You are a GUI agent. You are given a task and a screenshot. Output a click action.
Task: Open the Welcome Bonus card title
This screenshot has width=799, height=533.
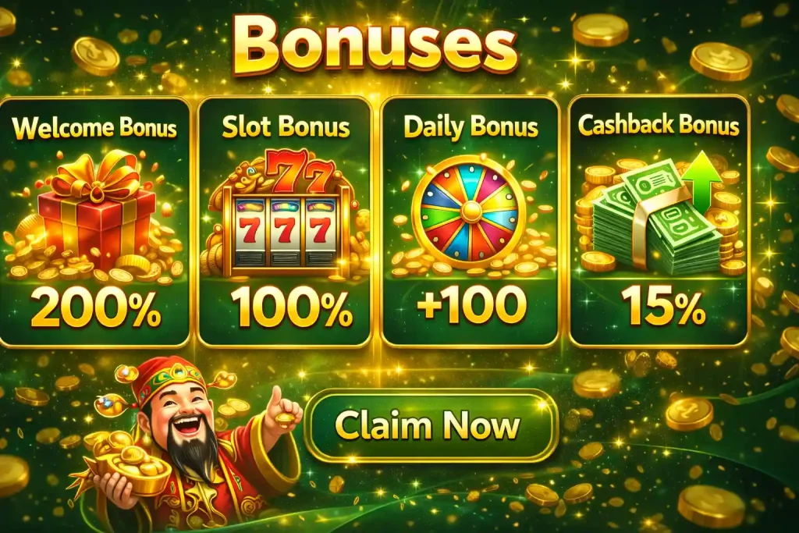[x=94, y=127]
